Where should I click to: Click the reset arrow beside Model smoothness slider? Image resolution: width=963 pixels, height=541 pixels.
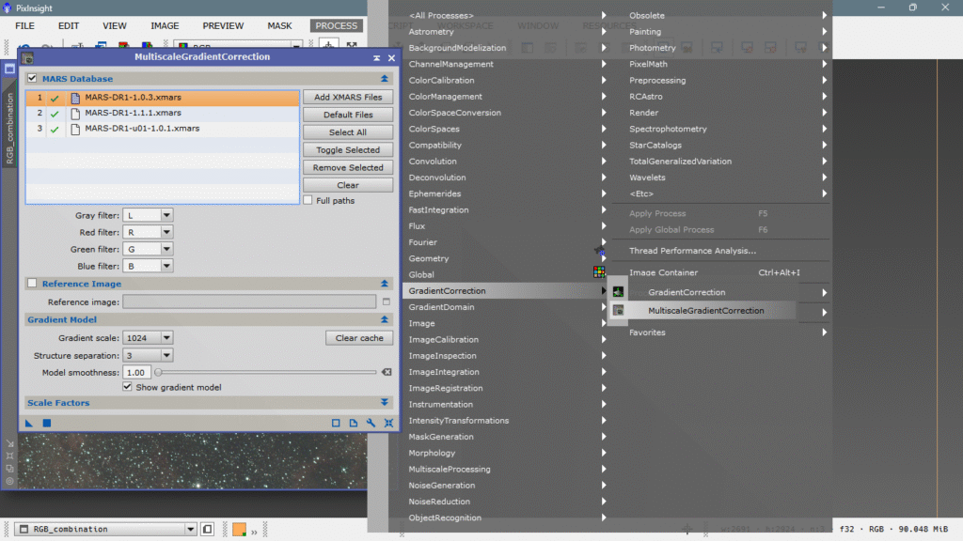[x=387, y=372]
